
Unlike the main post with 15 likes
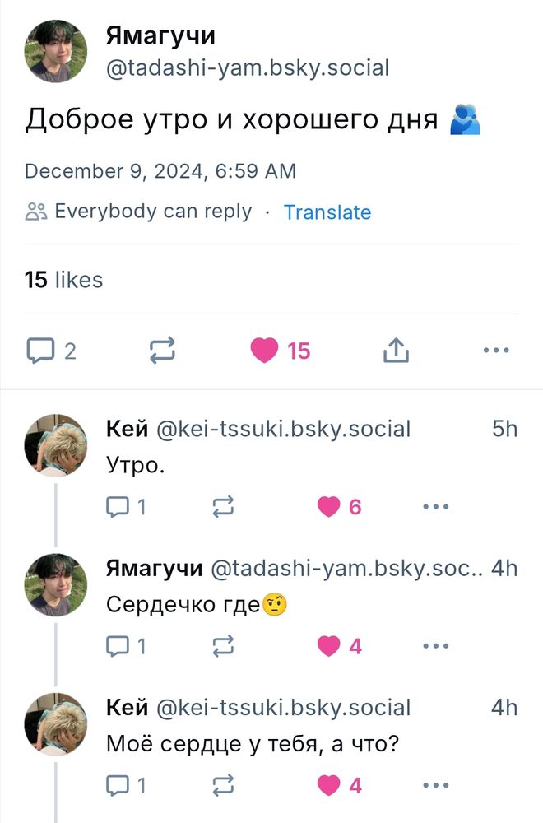click(265, 351)
